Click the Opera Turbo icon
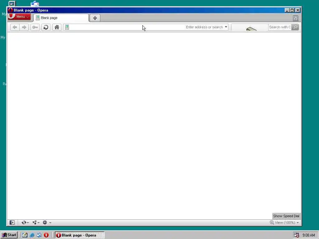 (45, 223)
